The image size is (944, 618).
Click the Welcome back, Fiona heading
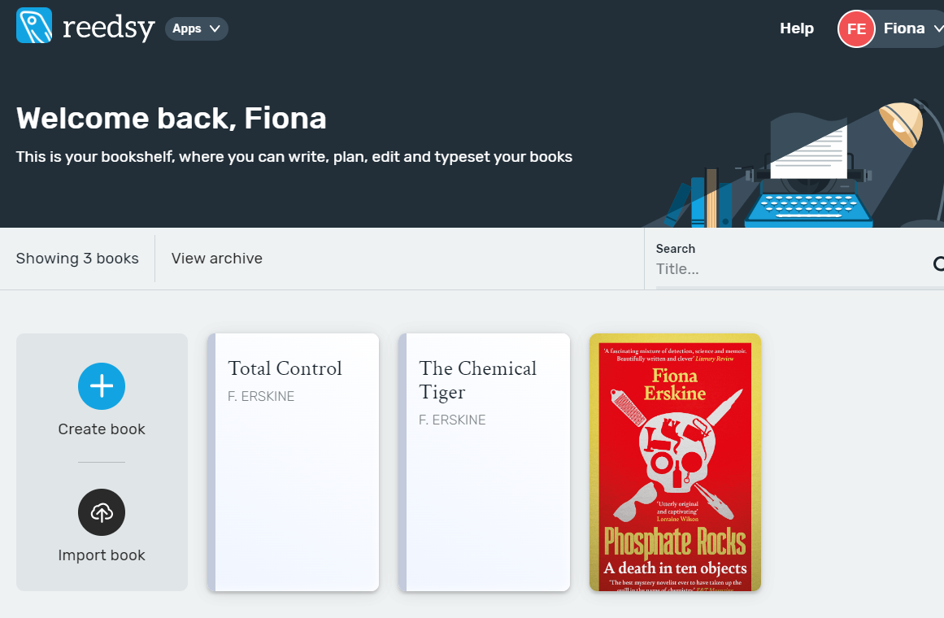tap(172, 119)
